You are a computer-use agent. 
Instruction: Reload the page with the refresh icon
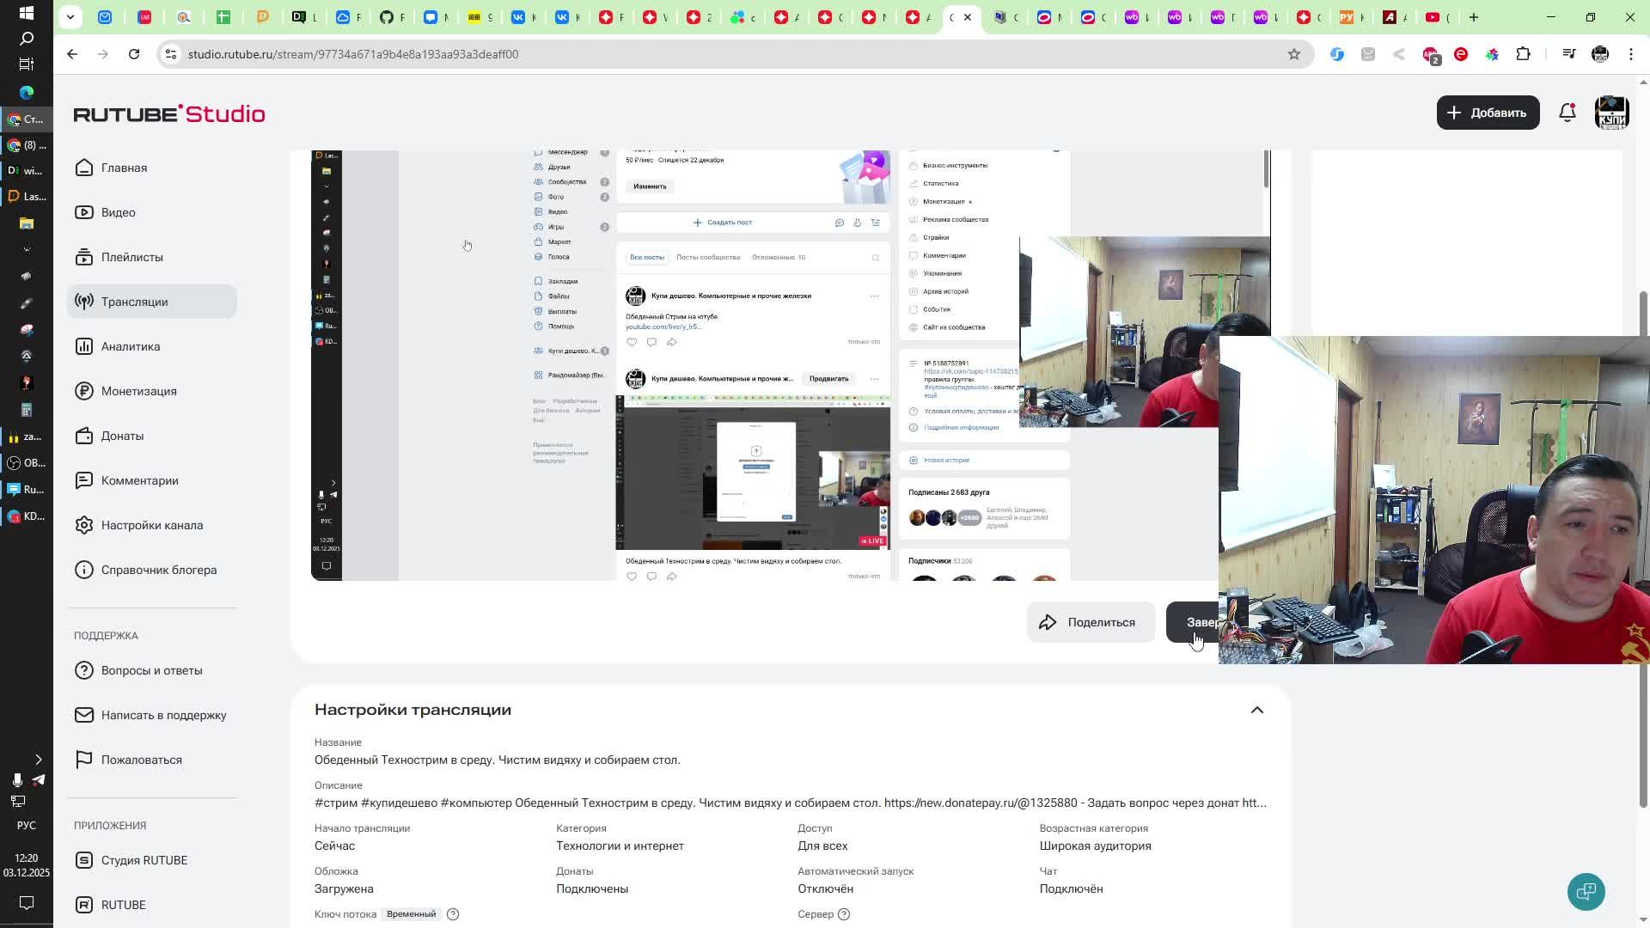coord(134,54)
